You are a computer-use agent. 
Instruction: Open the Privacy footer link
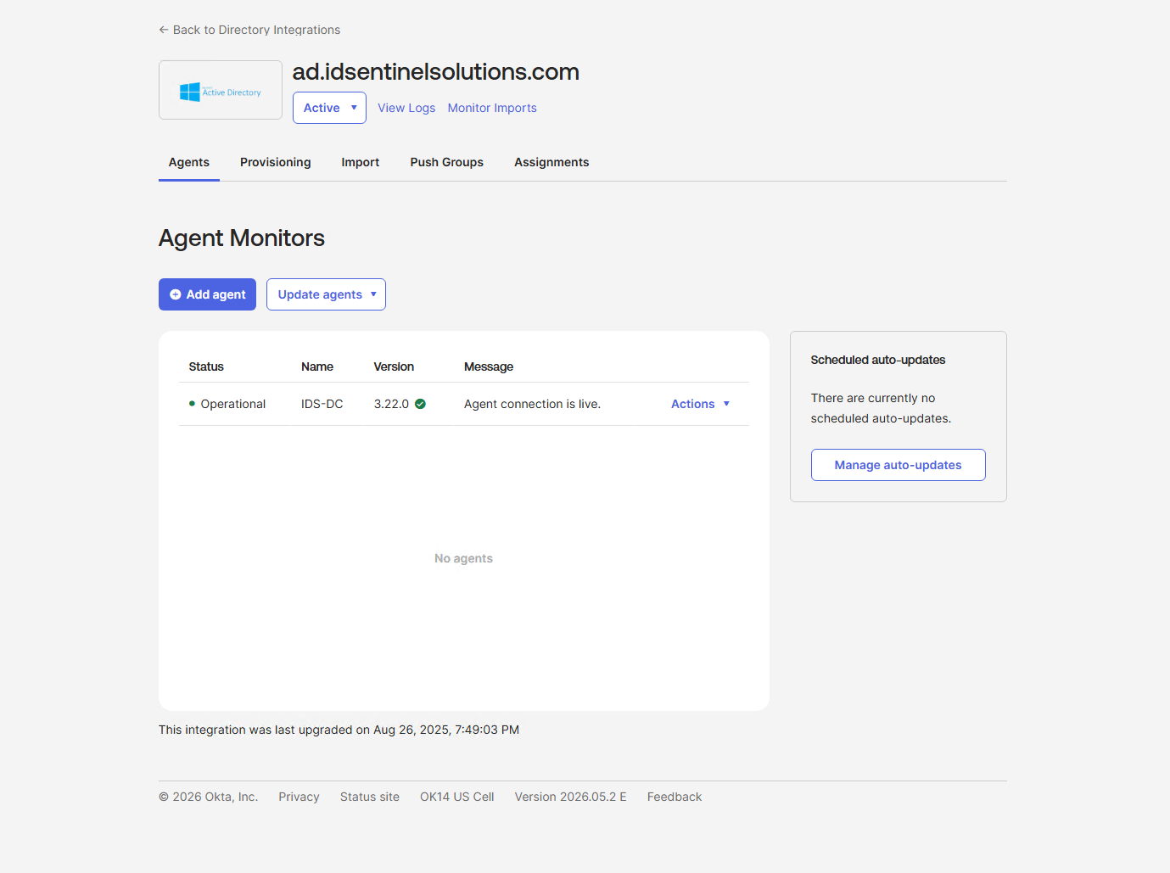point(299,797)
